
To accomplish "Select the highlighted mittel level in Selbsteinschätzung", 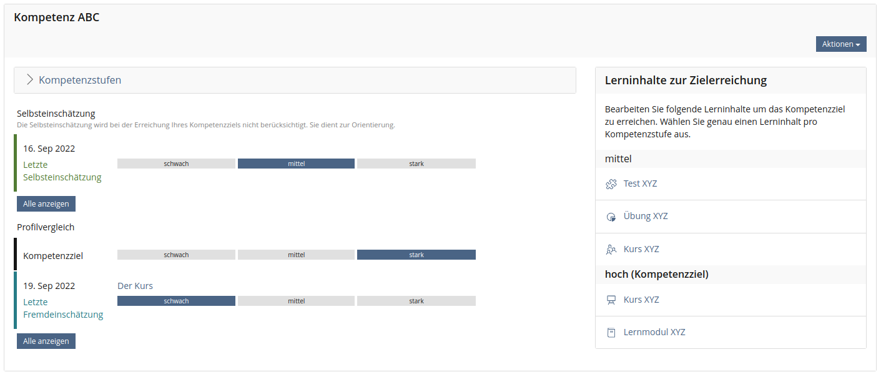I will point(296,164).
